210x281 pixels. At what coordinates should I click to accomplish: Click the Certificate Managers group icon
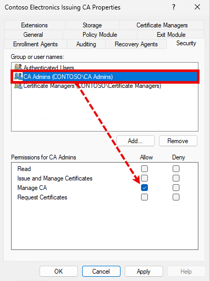[x=18, y=86]
